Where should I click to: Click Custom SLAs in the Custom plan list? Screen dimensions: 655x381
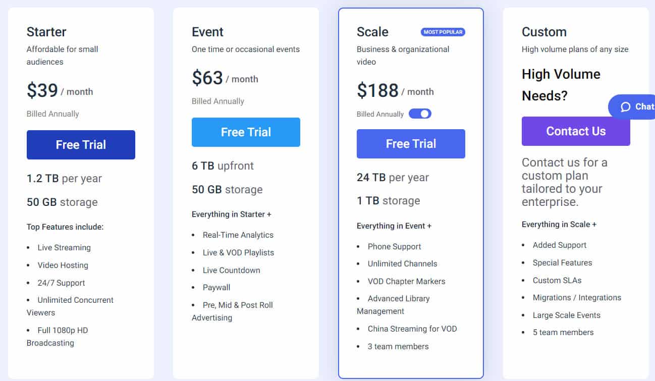557,280
